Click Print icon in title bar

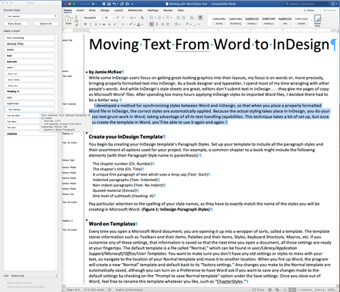127,4
